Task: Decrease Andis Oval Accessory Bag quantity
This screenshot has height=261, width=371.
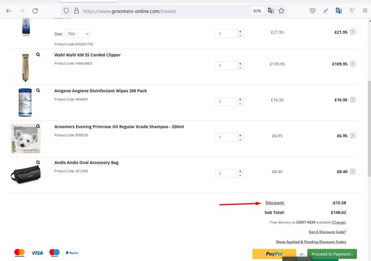Action: [240, 175]
